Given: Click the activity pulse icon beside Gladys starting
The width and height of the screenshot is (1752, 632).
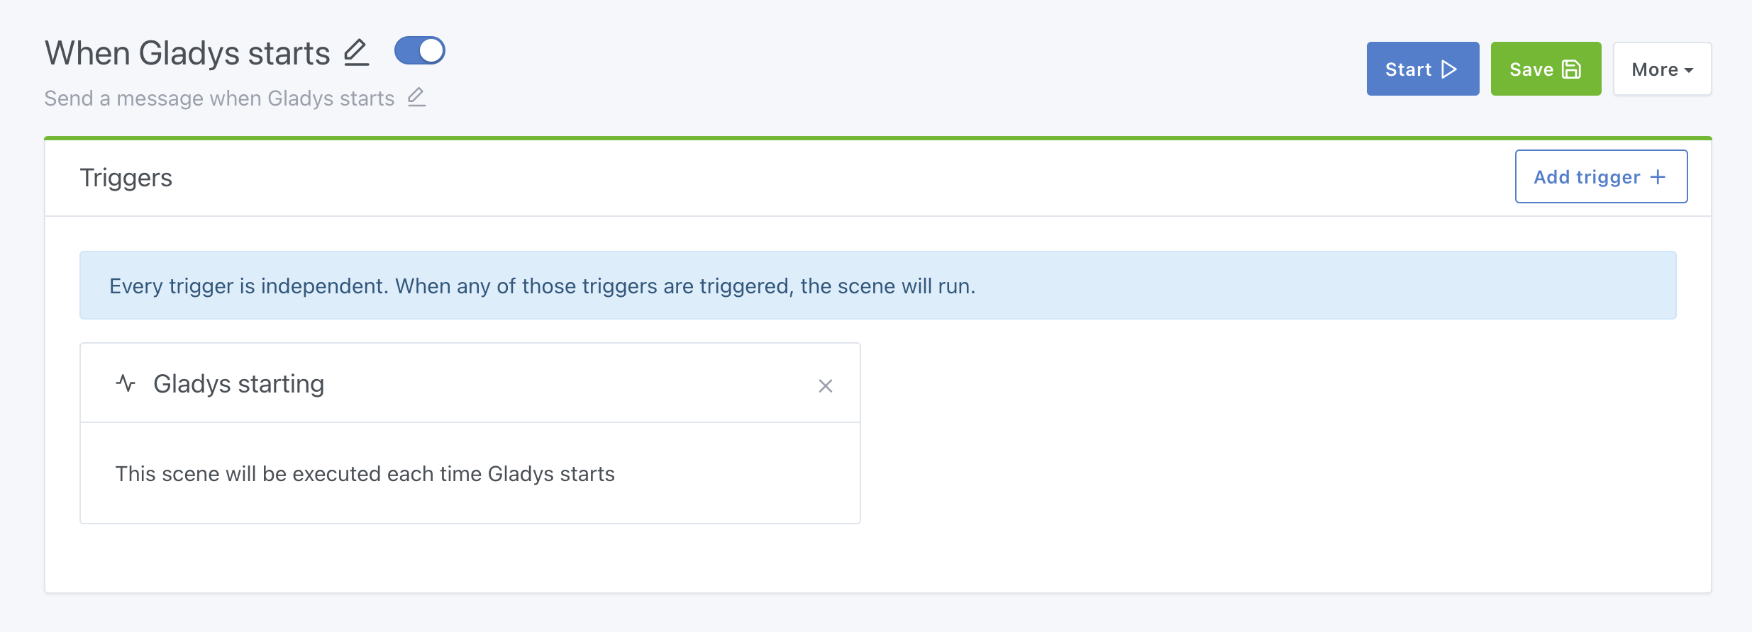Looking at the screenshot, I should (126, 383).
